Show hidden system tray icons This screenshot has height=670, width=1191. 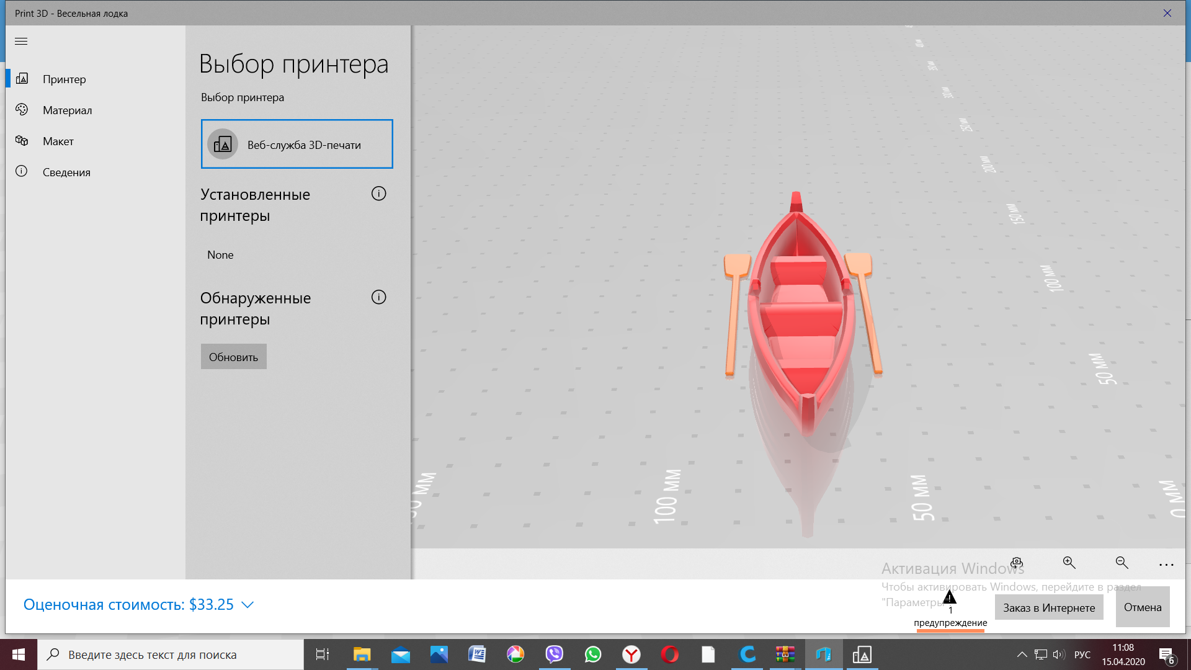[1022, 654]
